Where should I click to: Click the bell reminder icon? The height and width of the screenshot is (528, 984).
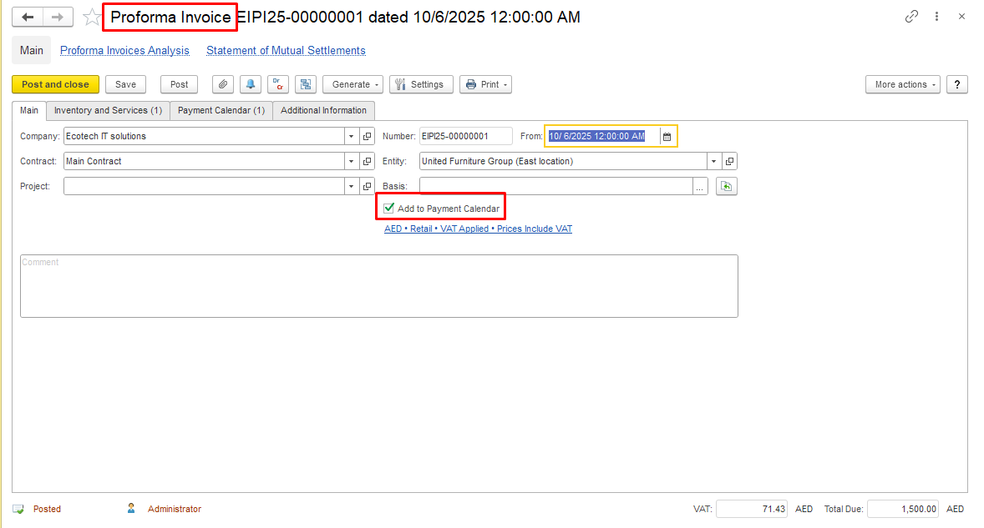(250, 84)
